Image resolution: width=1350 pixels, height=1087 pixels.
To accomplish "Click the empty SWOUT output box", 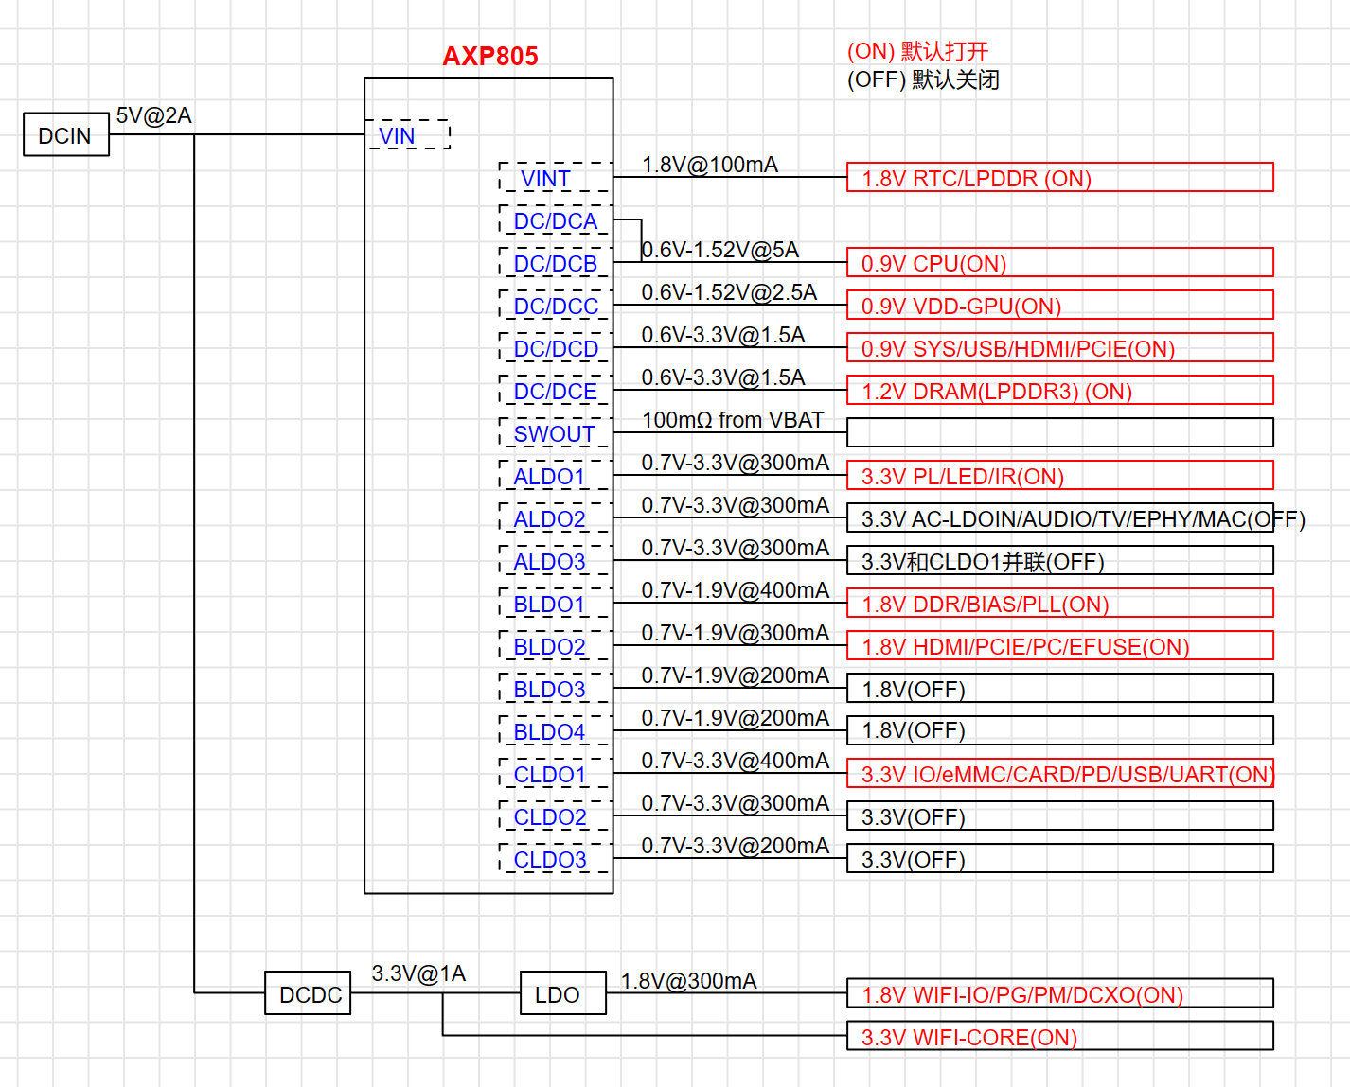I will [x=1059, y=433].
